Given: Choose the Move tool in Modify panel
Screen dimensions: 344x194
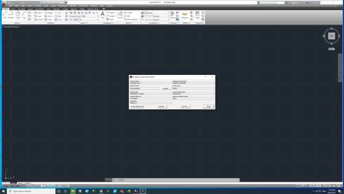Looking at the screenshot, I should [38, 13].
